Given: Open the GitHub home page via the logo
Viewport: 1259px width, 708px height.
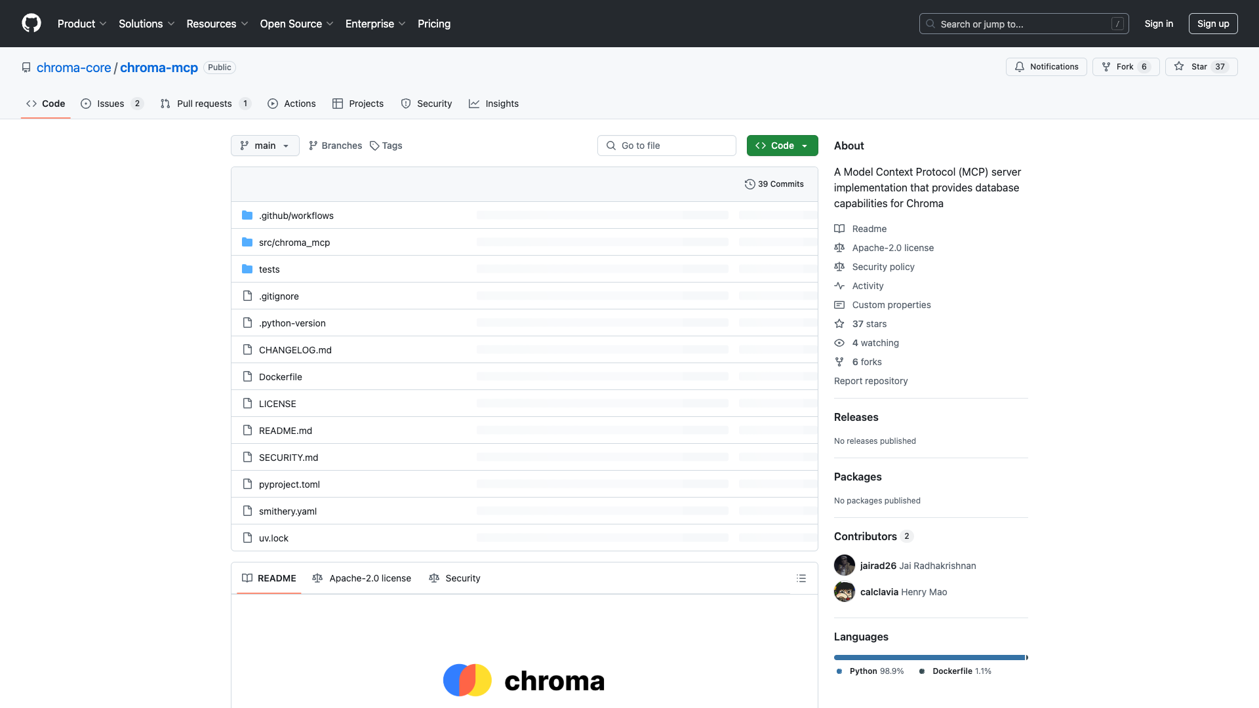Looking at the screenshot, I should [x=31, y=24].
